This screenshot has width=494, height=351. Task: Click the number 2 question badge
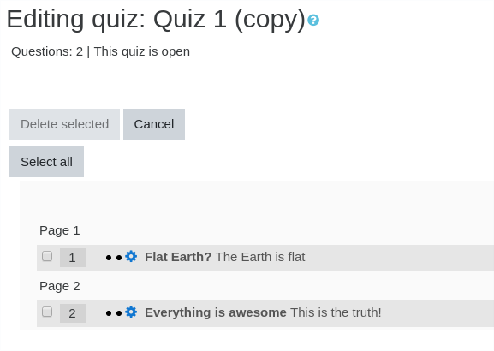[x=73, y=313]
